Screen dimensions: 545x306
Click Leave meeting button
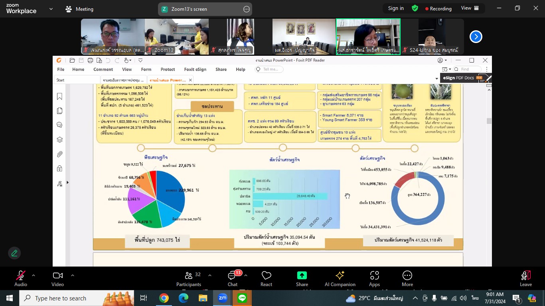click(526, 279)
